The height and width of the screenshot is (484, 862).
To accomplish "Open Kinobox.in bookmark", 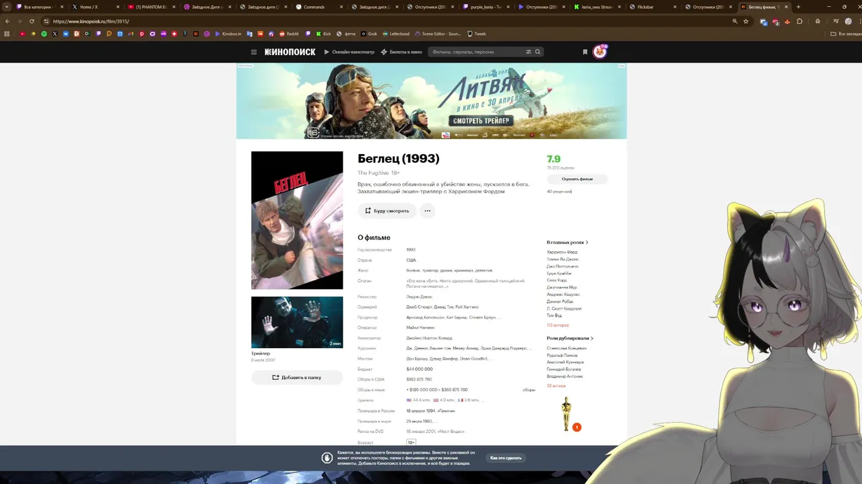I will pyautogui.click(x=228, y=34).
